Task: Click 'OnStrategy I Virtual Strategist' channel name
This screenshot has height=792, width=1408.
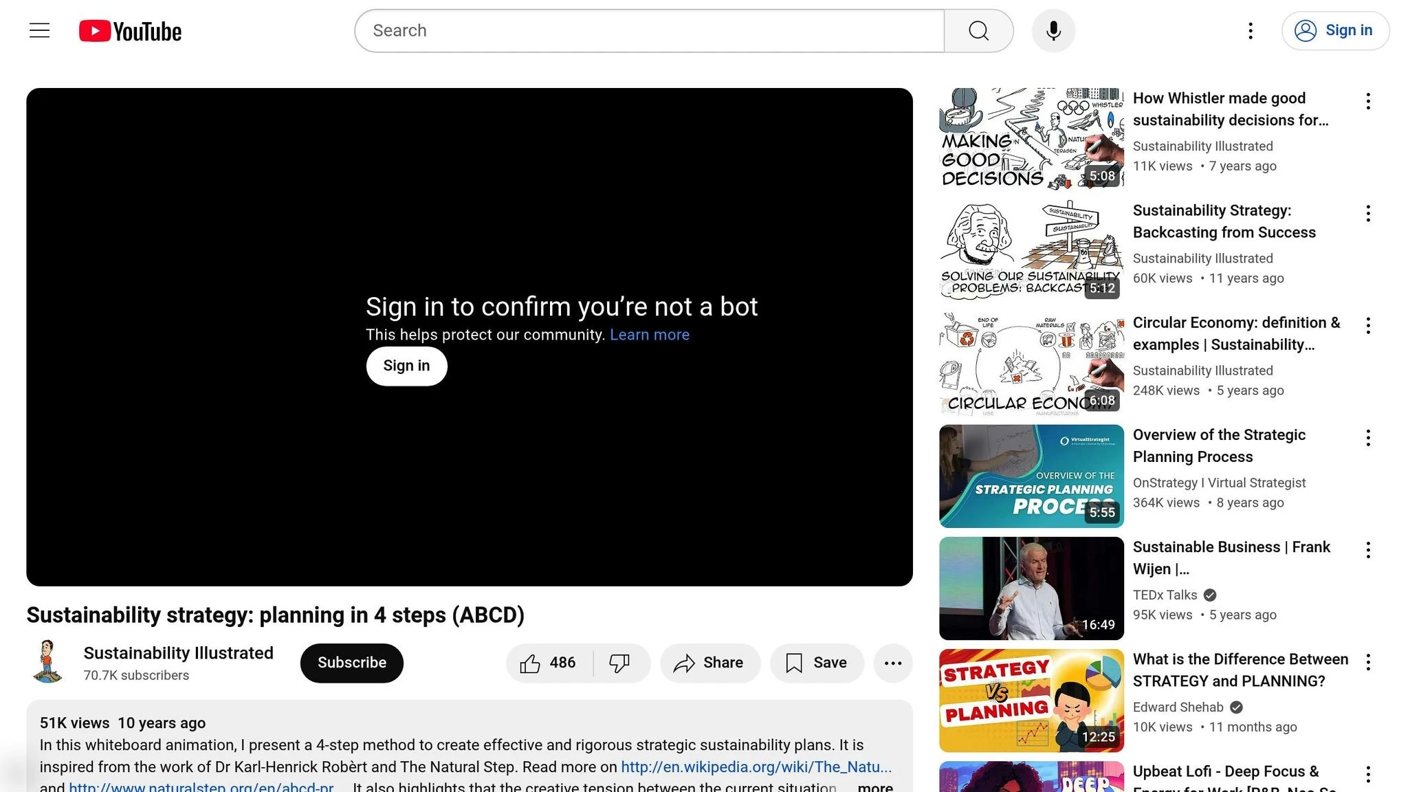Action: 1219,483
